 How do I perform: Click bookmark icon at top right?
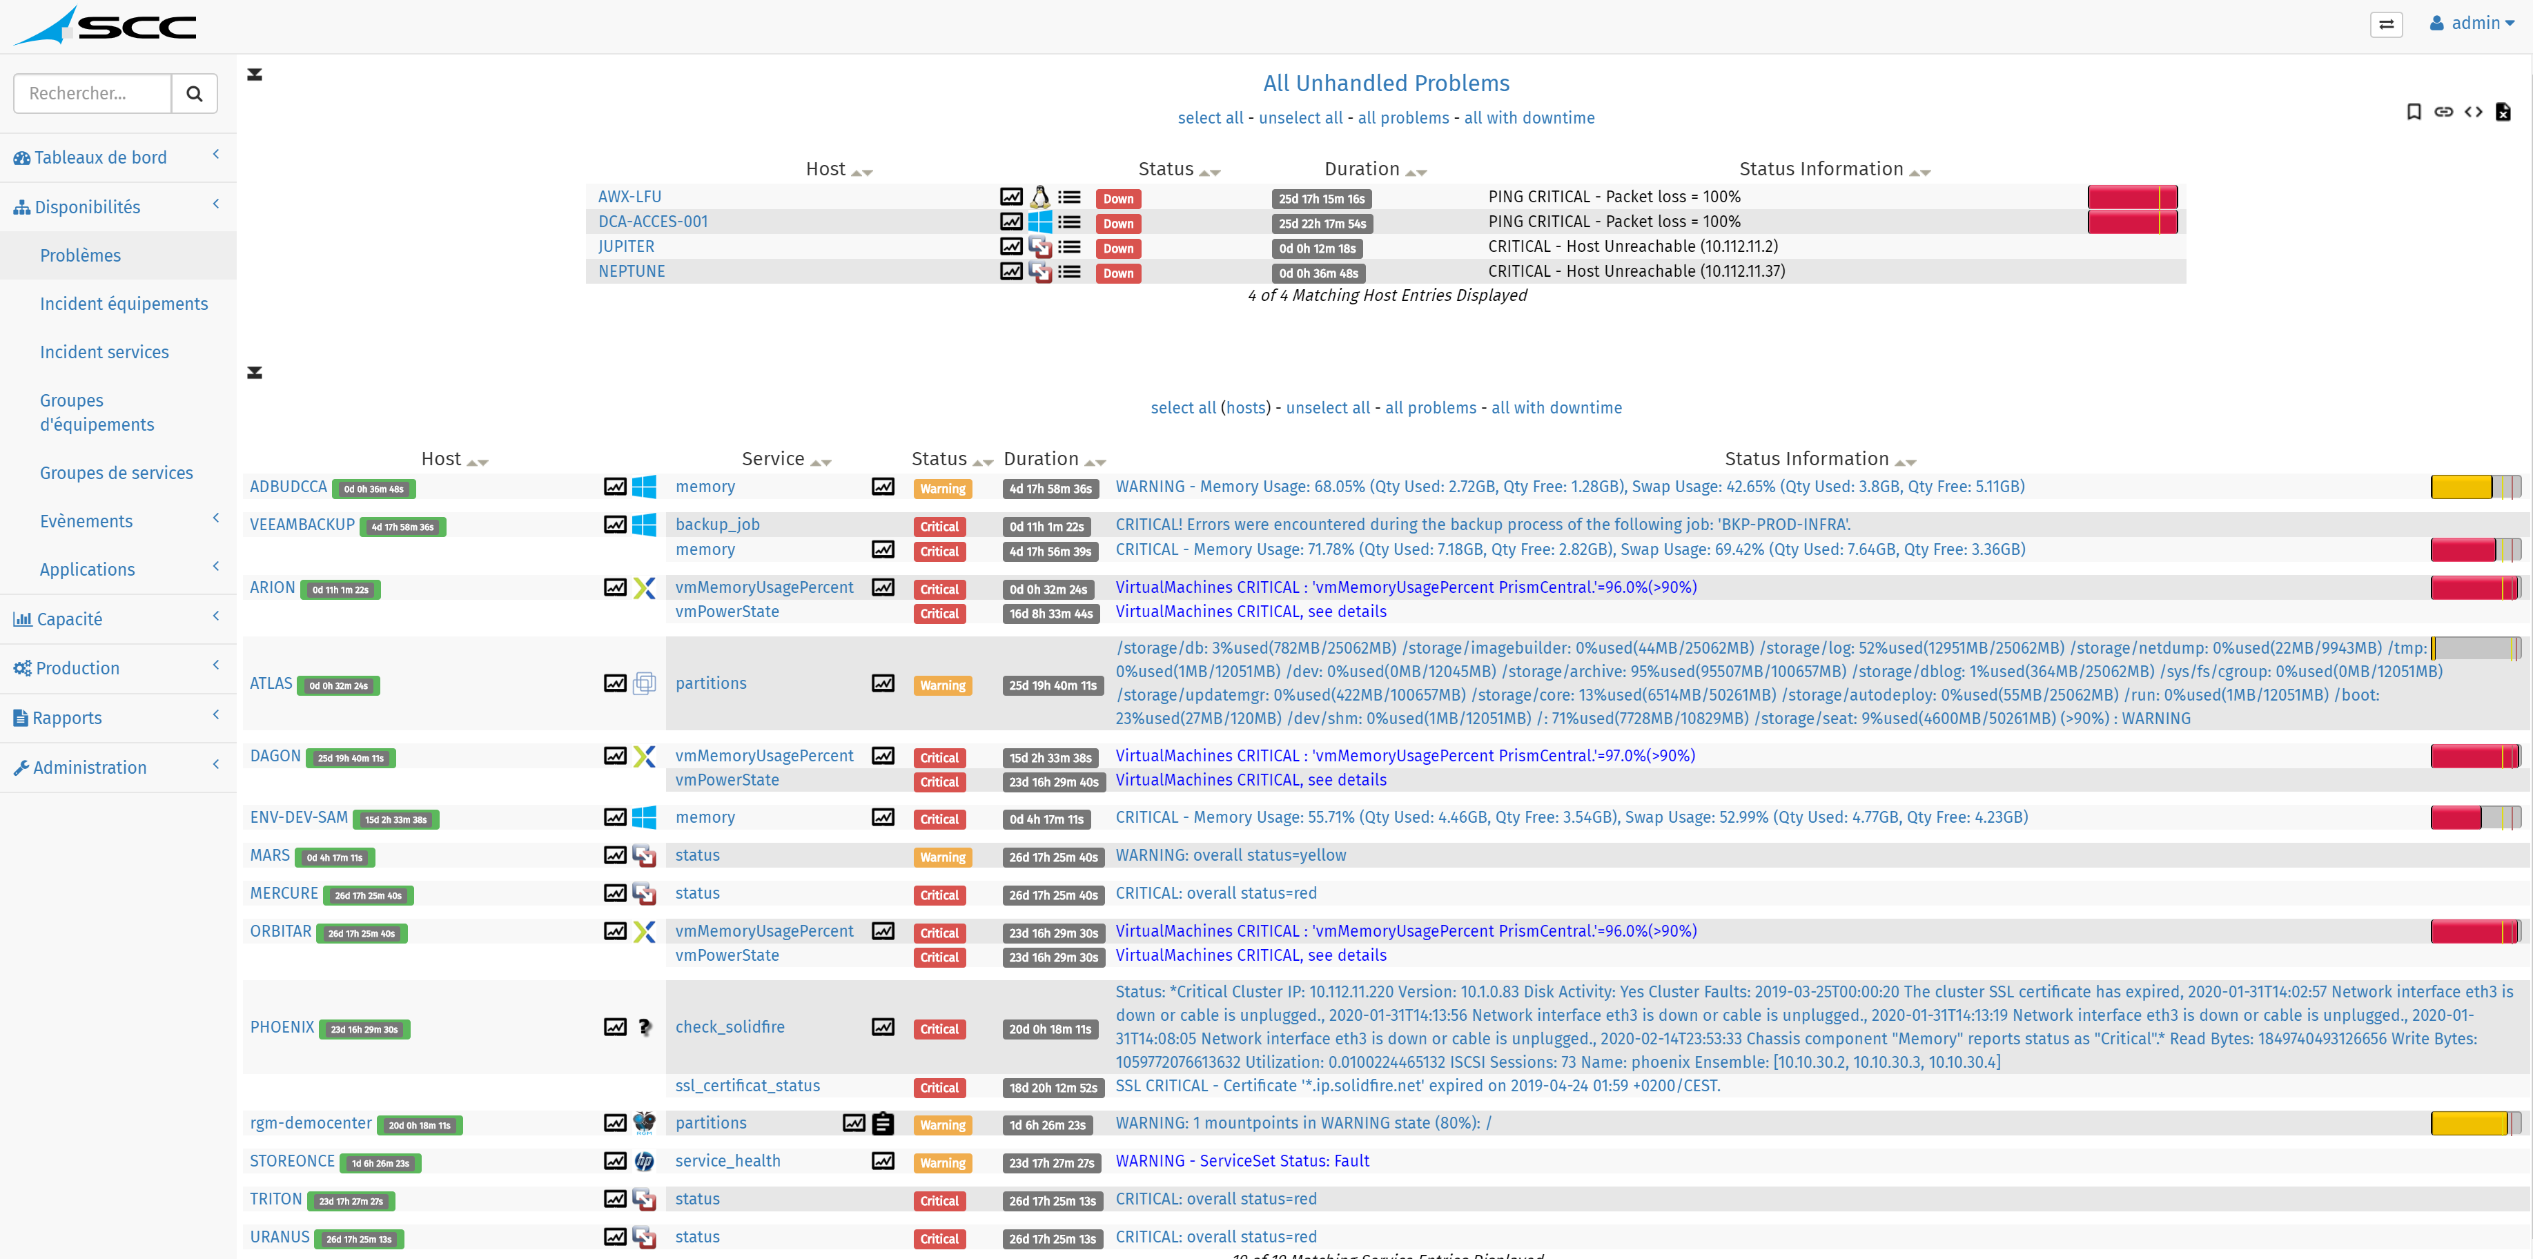pyautogui.click(x=2413, y=112)
